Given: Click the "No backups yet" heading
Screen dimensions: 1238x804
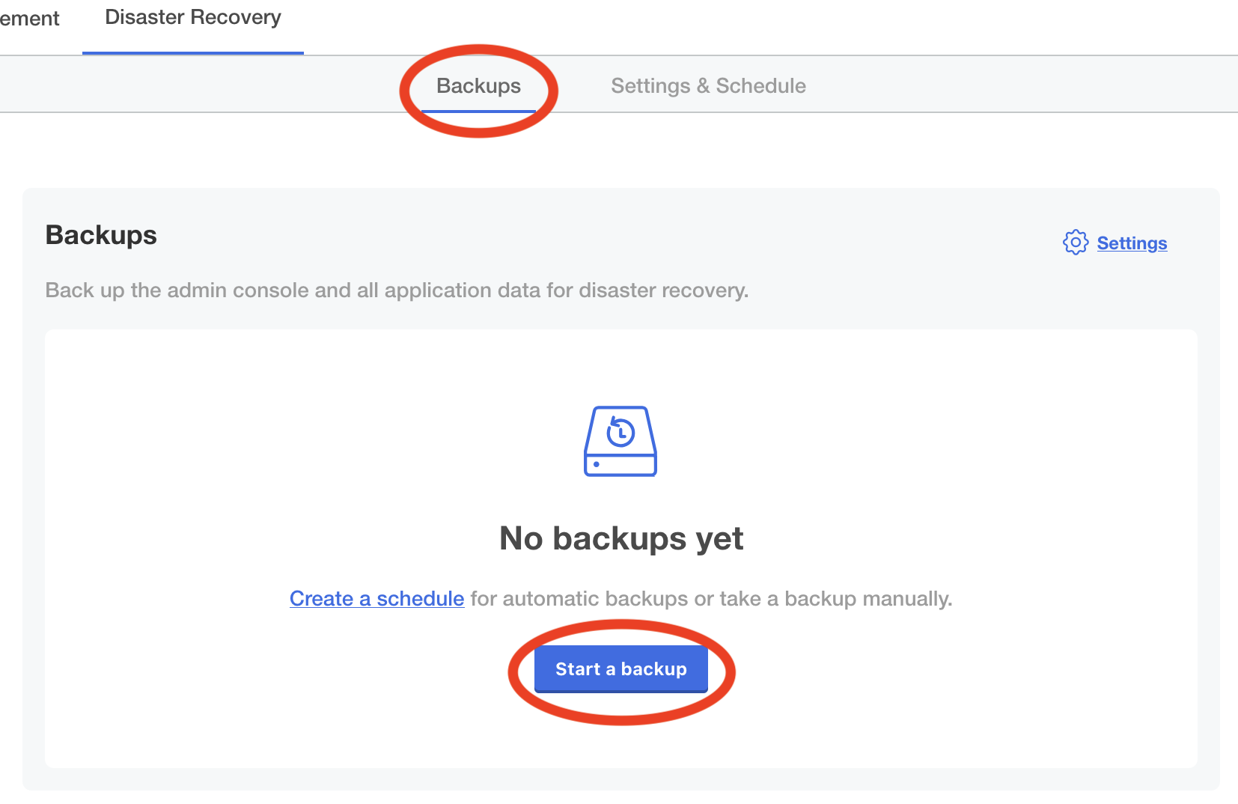Looking at the screenshot, I should (621, 538).
